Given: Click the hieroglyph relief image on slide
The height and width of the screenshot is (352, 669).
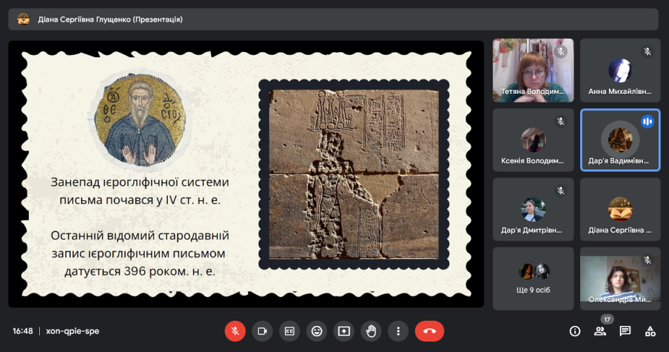Looking at the screenshot, I should coord(353,174).
